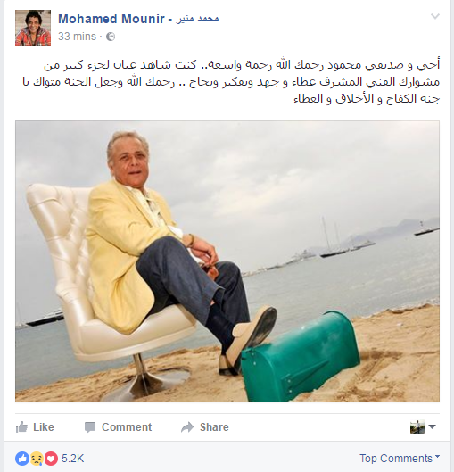
Task: Open Mohamed Mounir's profile picture
Action: pyautogui.click(x=33, y=28)
